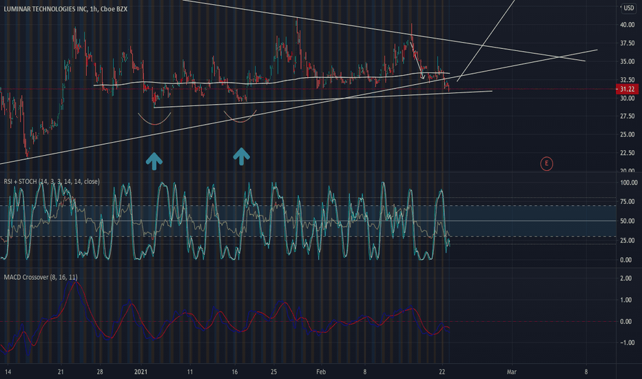Click the 40.00 price axis label

click(627, 25)
